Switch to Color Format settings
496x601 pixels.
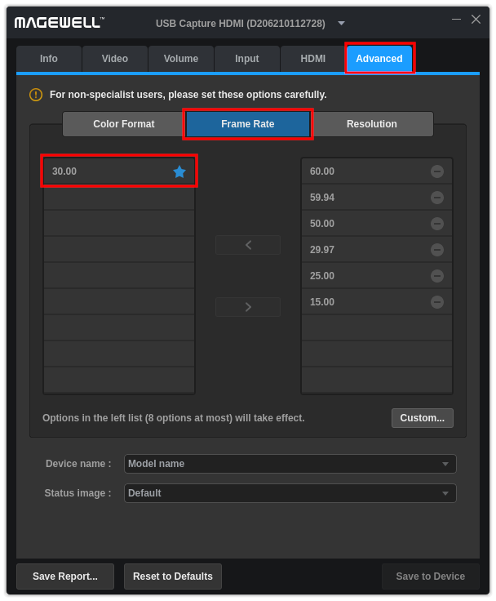coord(124,124)
